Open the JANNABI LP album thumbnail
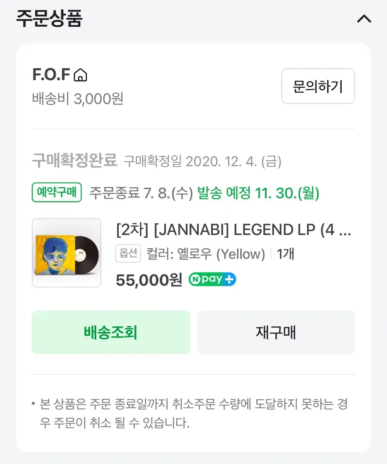 pyautogui.click(x=66, y=253)
